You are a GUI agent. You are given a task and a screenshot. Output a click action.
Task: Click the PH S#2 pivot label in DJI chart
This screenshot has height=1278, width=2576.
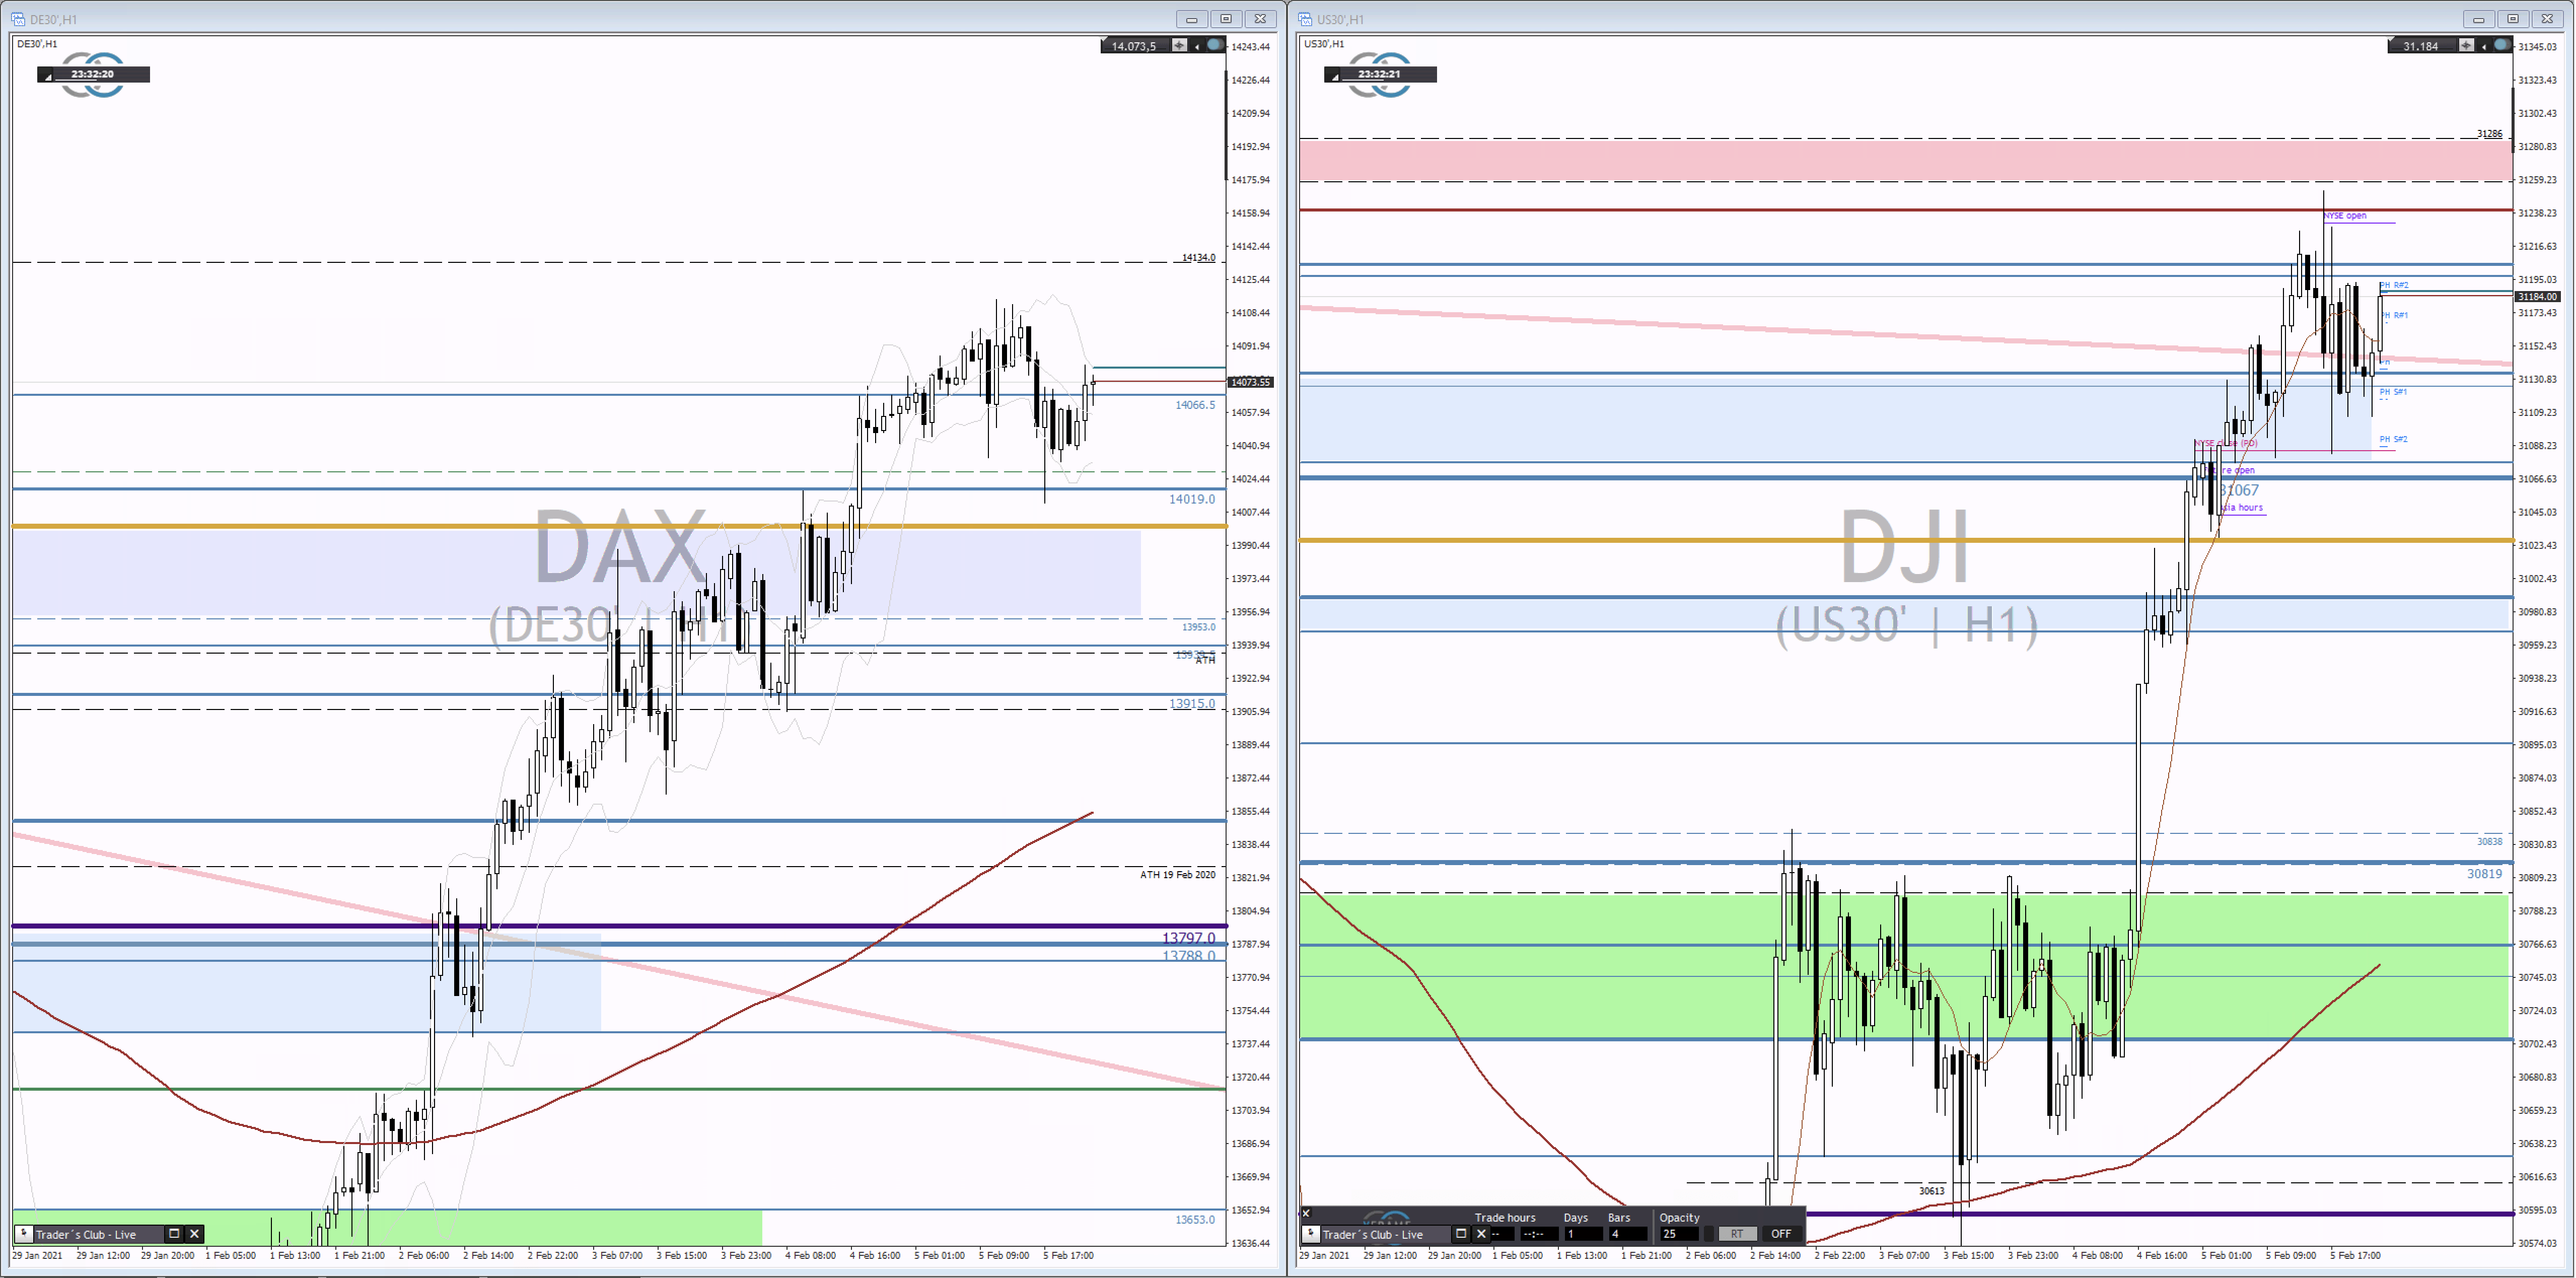pyautogui.click(x=2393, y=439)
